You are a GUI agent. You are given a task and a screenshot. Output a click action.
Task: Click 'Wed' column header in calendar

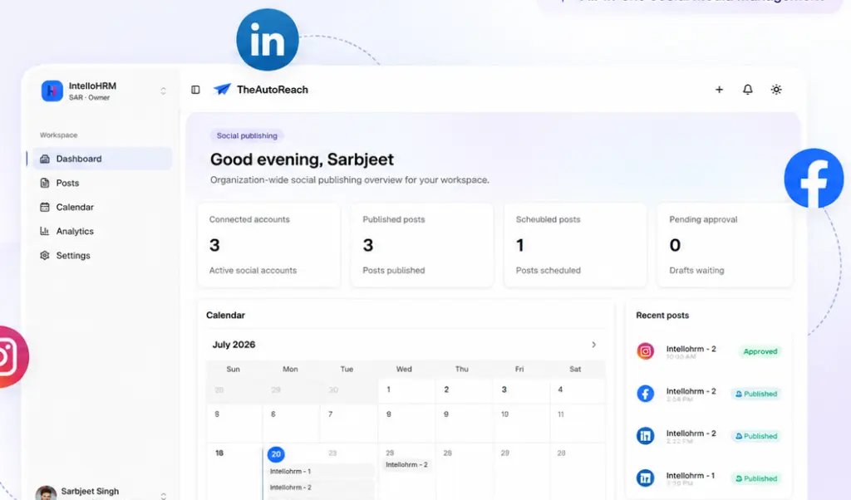click(404, 369)
